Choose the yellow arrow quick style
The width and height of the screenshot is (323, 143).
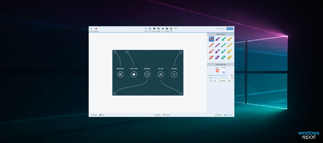pyautogui.click(x=230, y=39)
